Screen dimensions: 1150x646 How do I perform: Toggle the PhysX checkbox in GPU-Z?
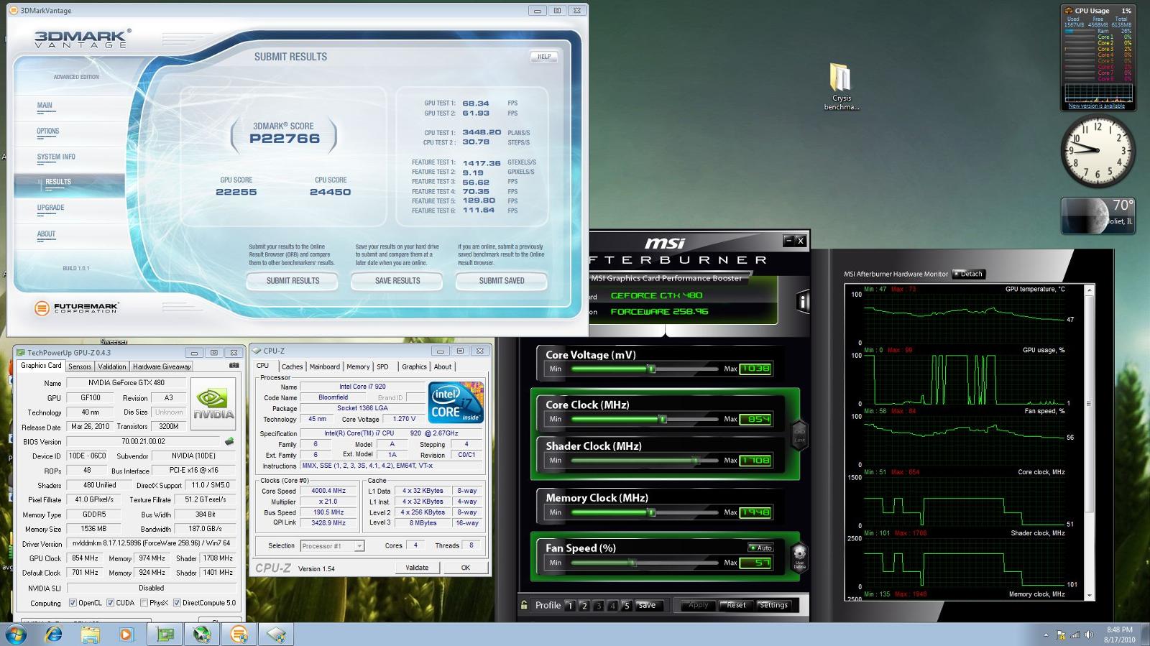144,603
